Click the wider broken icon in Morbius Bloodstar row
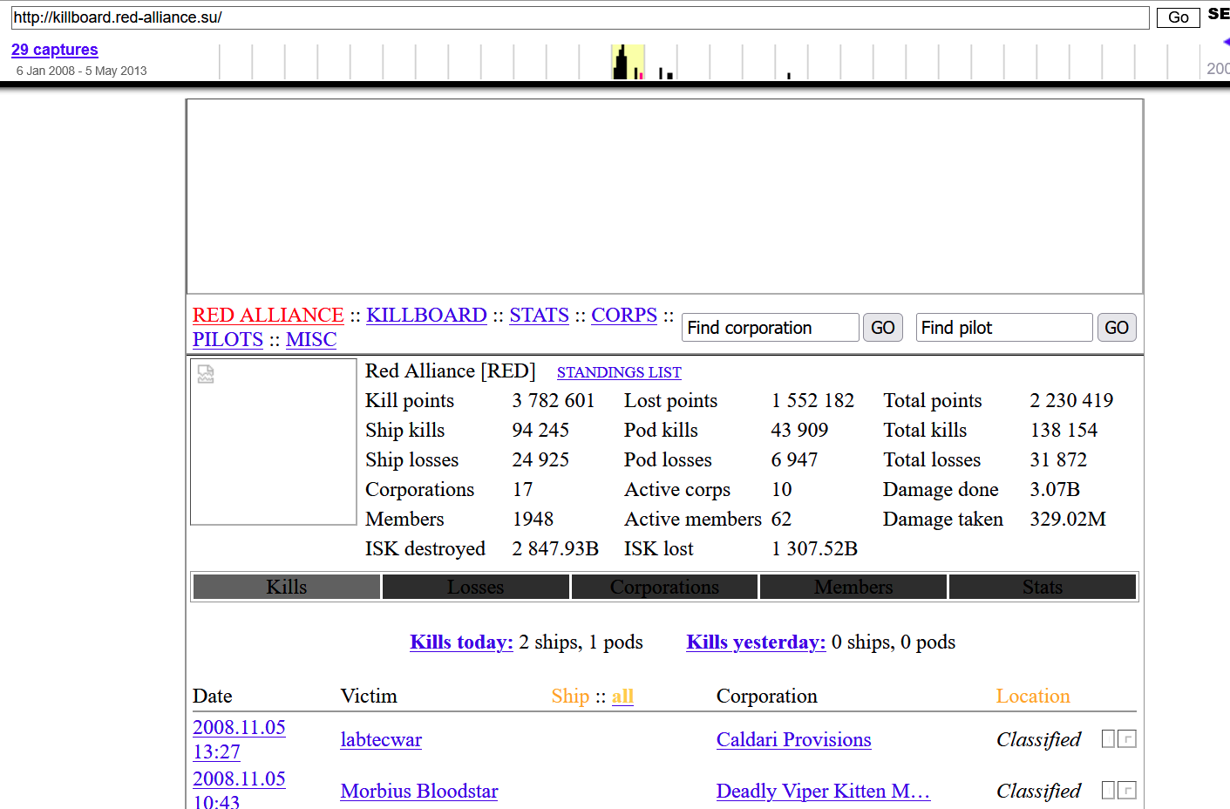Image resolution: width=1230 pixels, height=809 pixels. coord(1127,791)
